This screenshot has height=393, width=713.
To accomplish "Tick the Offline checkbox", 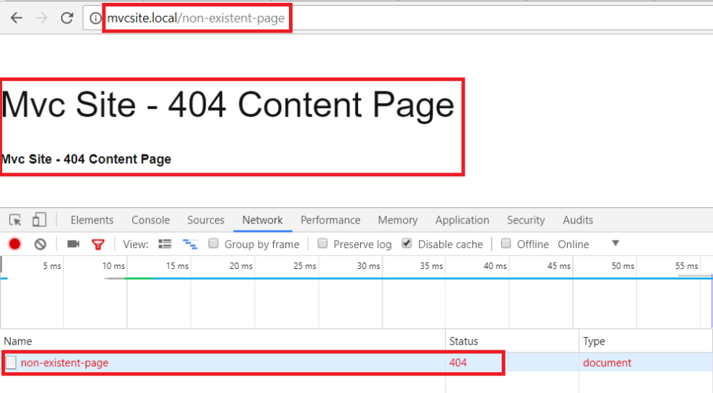I will tap(507, 244).
